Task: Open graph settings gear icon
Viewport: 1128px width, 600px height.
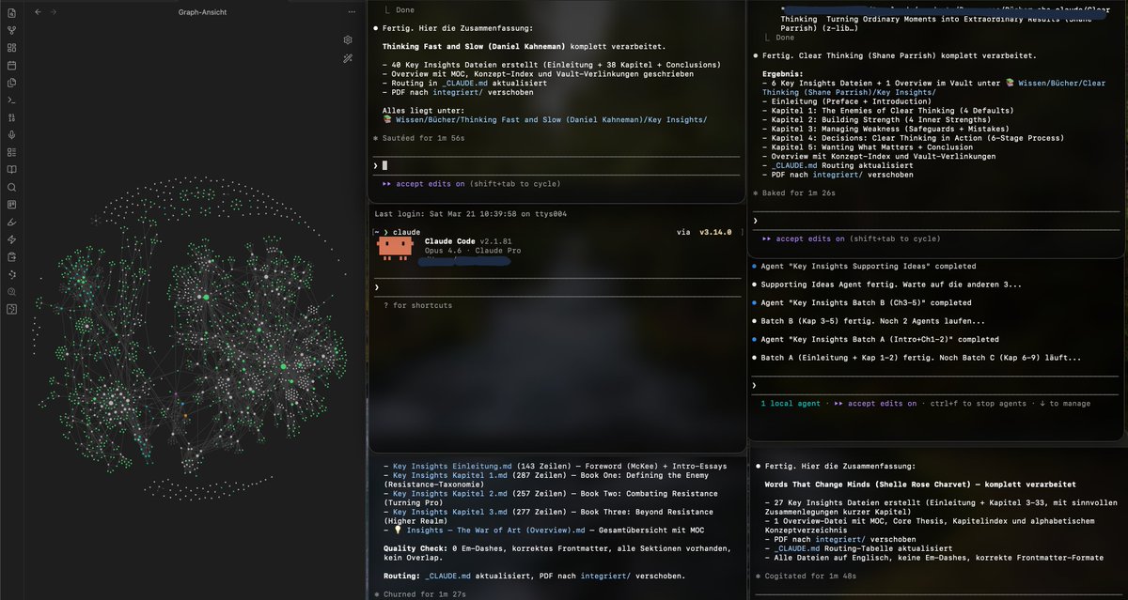Action: (x=348, y=40)
